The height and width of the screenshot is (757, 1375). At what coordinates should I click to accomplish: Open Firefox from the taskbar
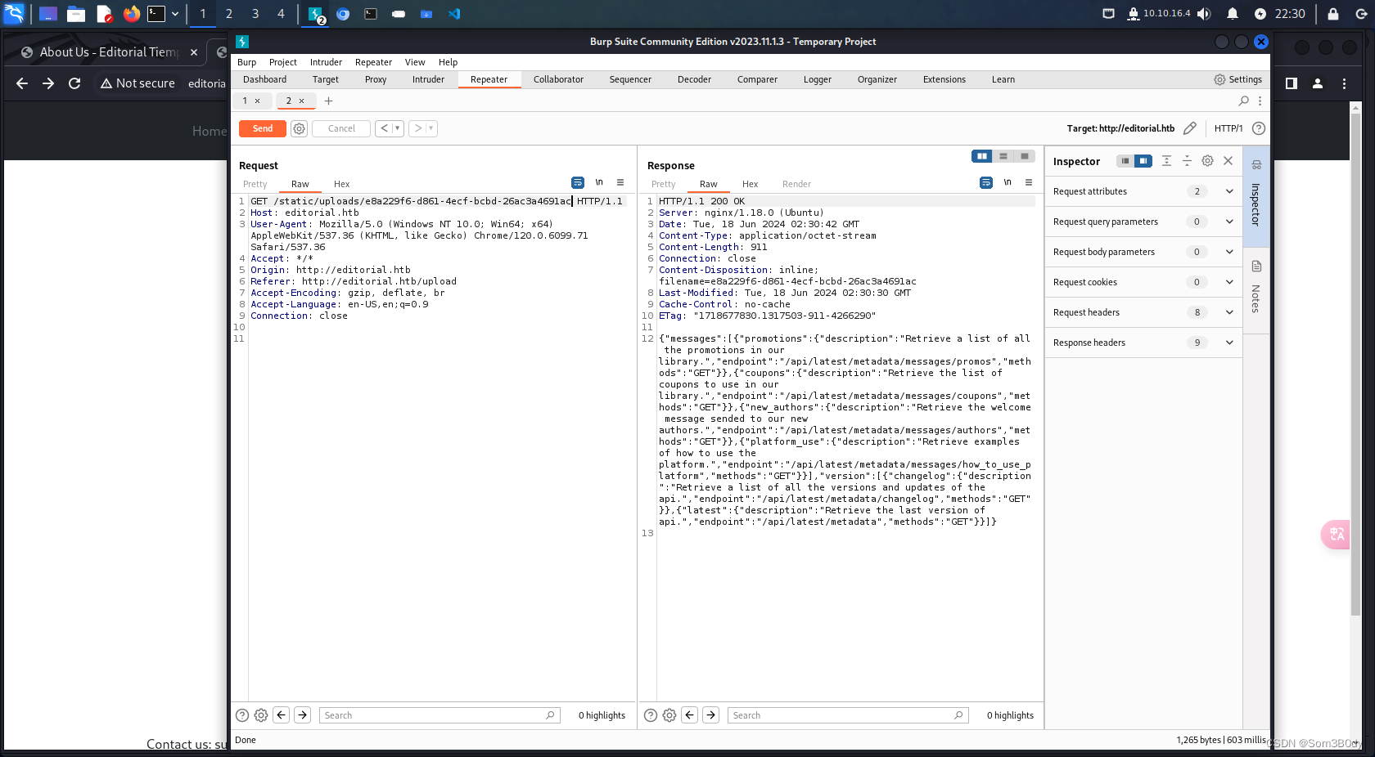(131, 14)
